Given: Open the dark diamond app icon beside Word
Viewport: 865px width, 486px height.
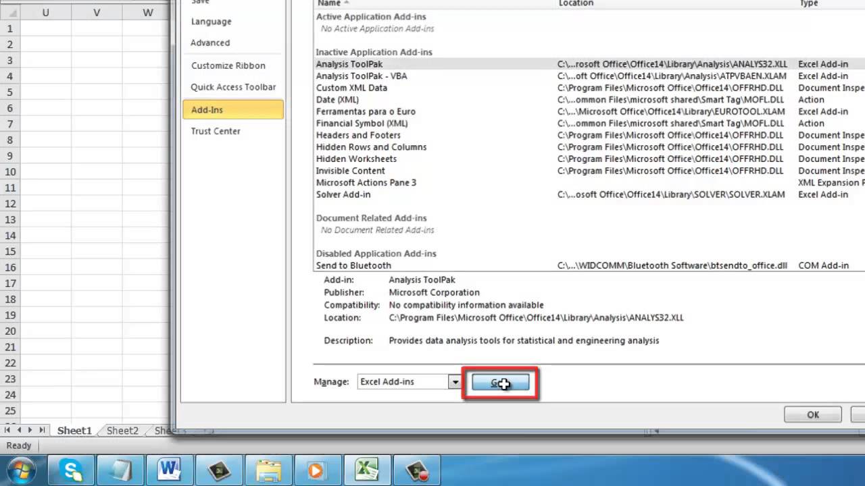Looking at the screenshot, I should (219, 470).
